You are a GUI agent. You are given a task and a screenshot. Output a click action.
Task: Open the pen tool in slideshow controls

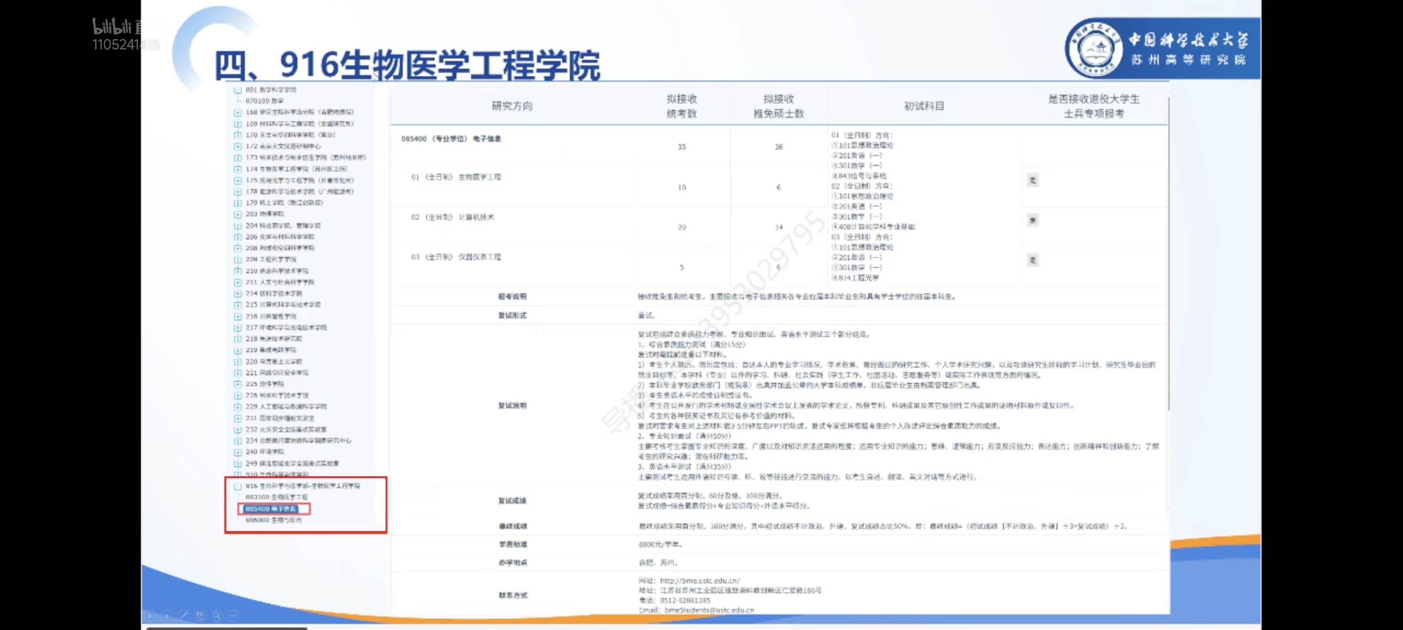[183, 615]
